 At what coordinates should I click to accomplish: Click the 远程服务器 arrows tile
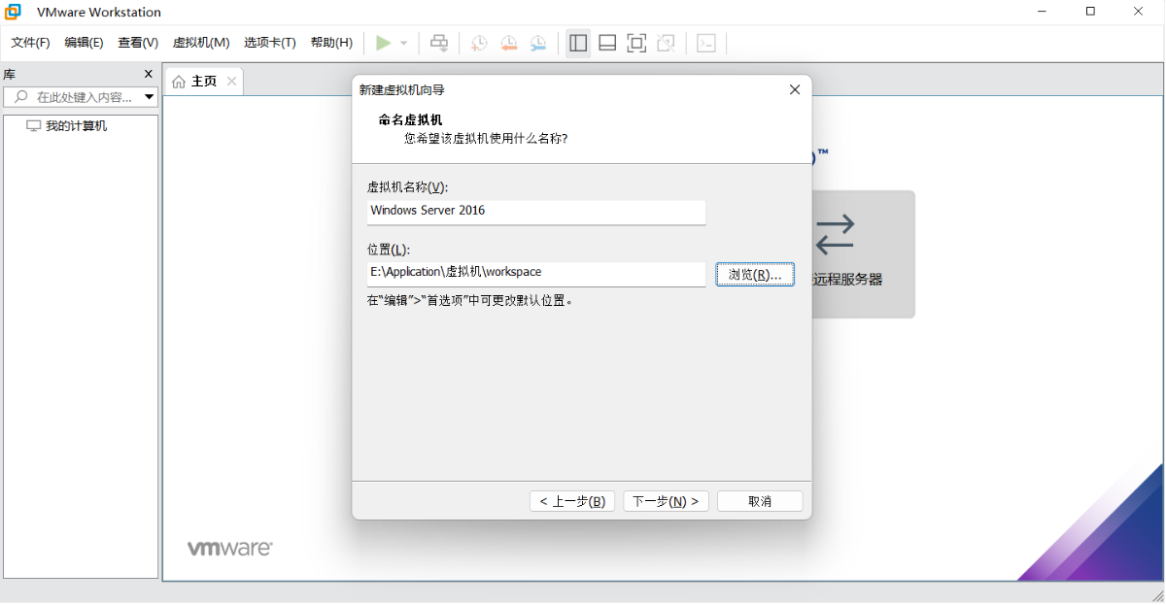[836, 233]
